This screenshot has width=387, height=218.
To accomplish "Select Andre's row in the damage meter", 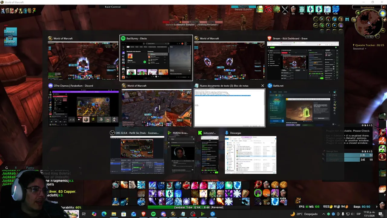I will coord(349,155).
